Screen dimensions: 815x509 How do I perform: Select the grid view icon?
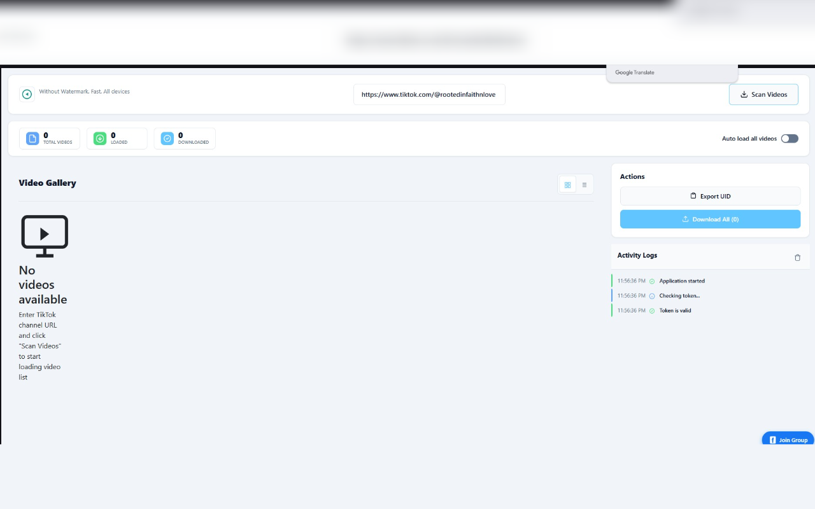click(567, 185)
